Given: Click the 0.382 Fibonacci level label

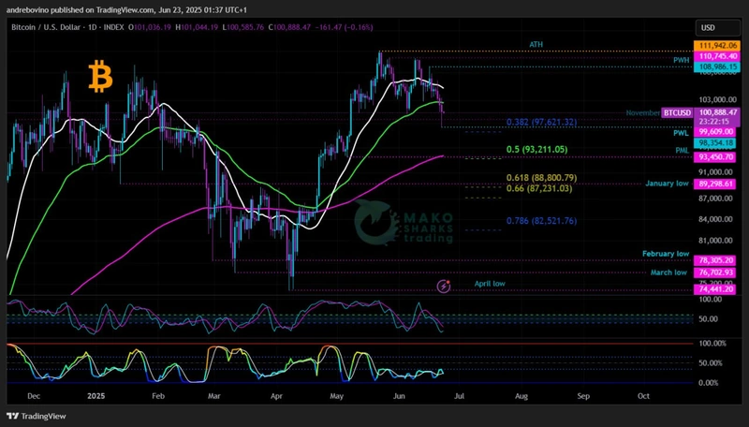Looking at the screenshot, I should 541,123.
